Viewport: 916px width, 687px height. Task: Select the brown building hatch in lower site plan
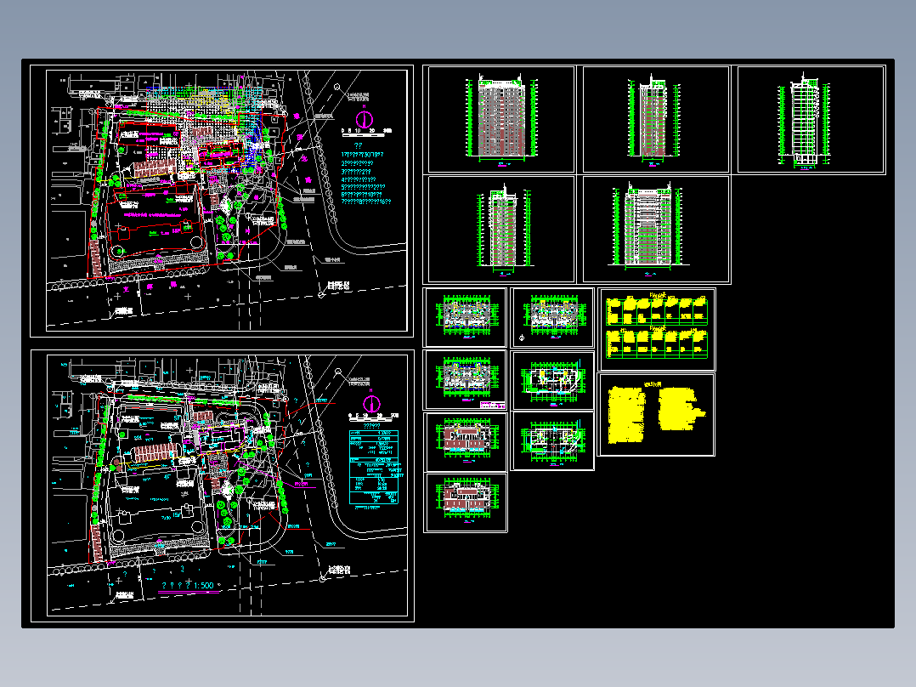tap(155, 451)
